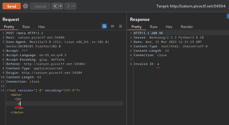Screen dimensions: 229x125
Task: Select Pretty tab in Response panel
Action: click(136, 27)
